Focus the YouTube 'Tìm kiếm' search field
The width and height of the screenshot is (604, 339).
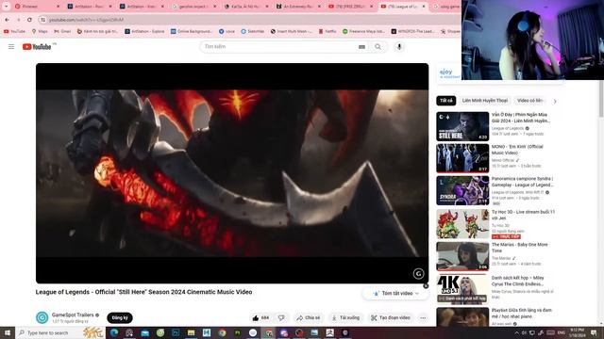click(x=279, y=46)
